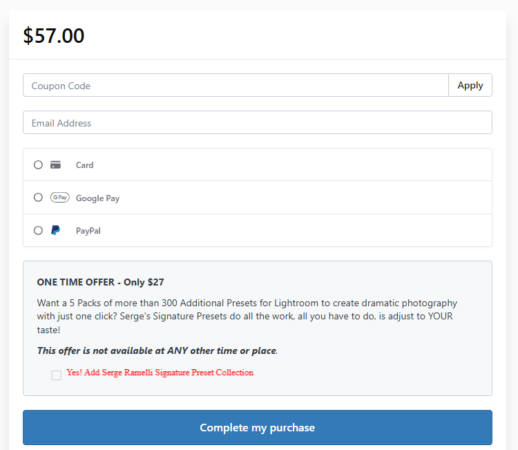Screen dimensions: 518x450
Task: Tick the Signature Preset Collection checkbox
Action: coord(56,375)
